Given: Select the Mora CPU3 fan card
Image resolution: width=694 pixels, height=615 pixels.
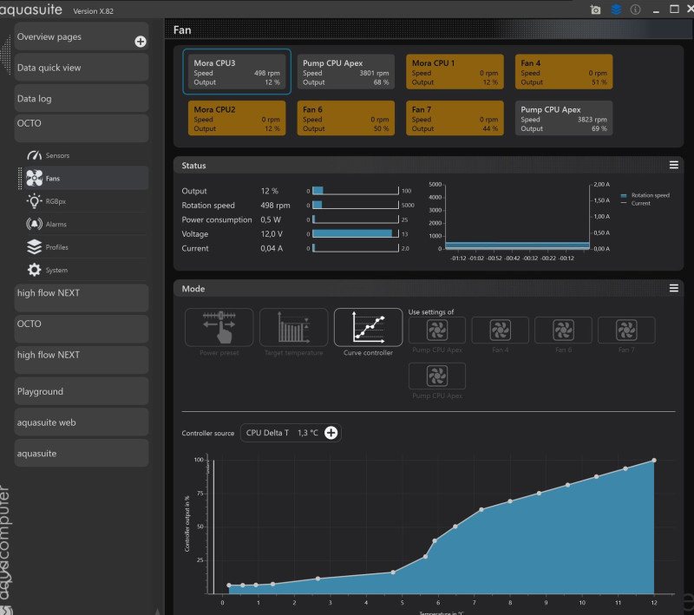Looking at the screenshot, I should [x=237, y=72].
